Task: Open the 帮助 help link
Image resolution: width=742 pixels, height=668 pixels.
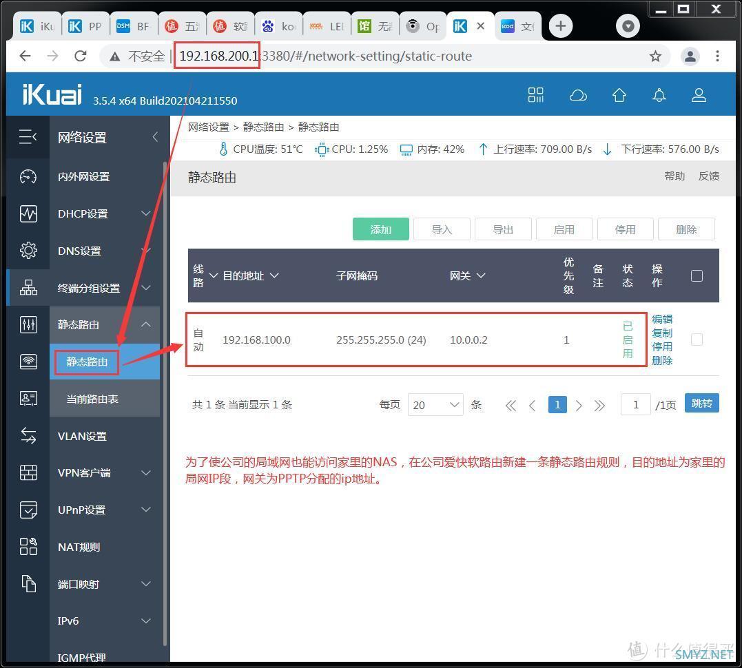Action: 674,176
